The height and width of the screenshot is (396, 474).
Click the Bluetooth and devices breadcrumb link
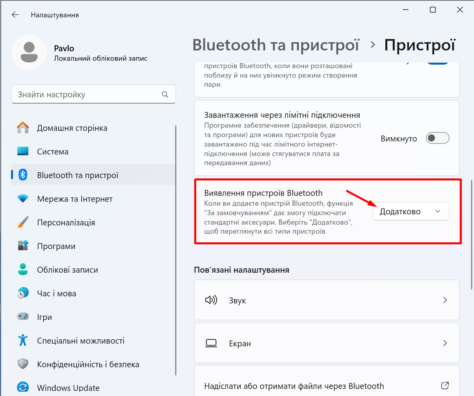coord(276,45)
